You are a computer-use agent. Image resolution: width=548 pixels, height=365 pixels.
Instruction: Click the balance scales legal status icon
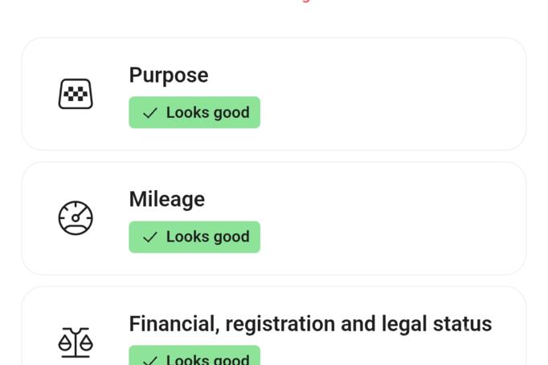(76, 343)
